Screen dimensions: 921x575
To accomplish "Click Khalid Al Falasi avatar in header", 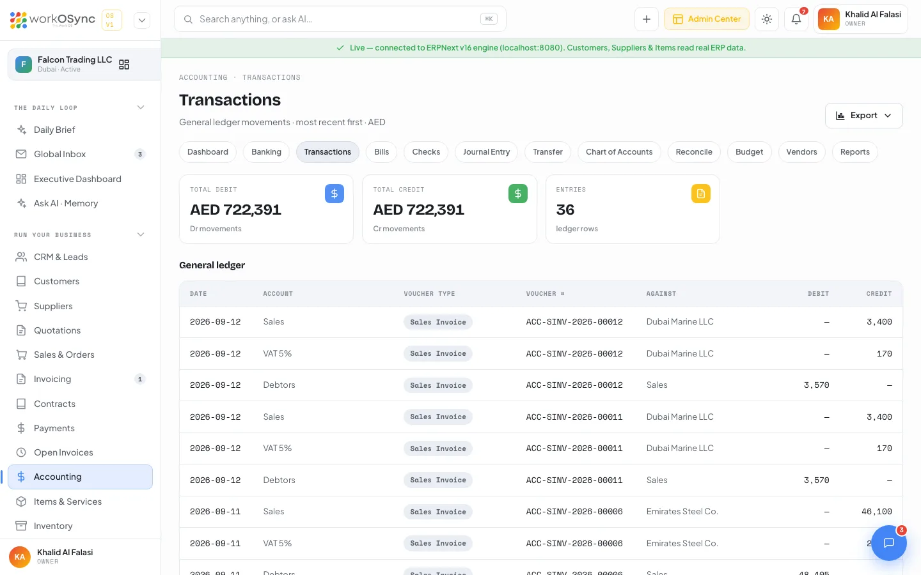I will (x=828, y=19).
